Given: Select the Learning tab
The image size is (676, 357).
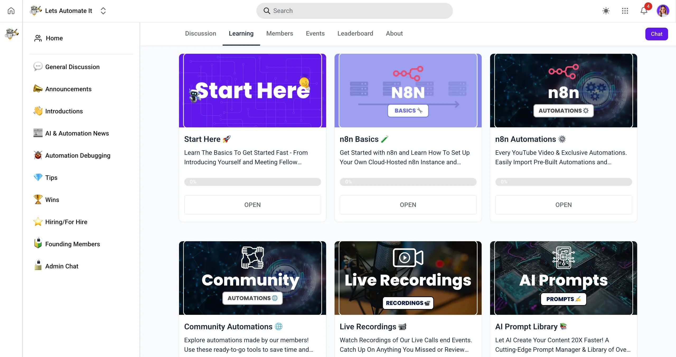Looking at the screenshot, I should coord(241,33).
